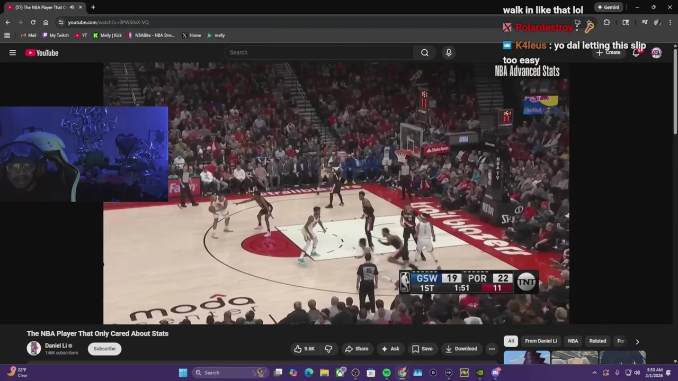678x381 pixels.
Task: Select the From Daniel Li chip
Action: tap(541, 341)
